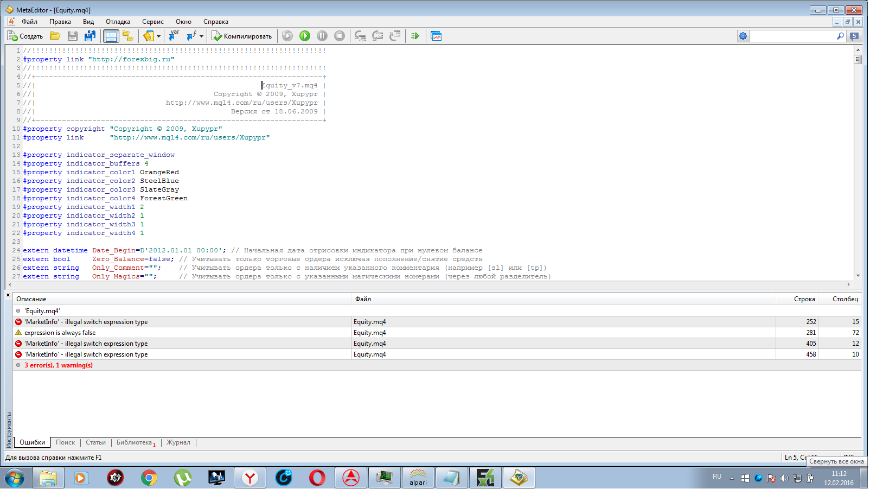Open the Отладка menu
This screenshot has height=495, width=870.
[118, 22]
